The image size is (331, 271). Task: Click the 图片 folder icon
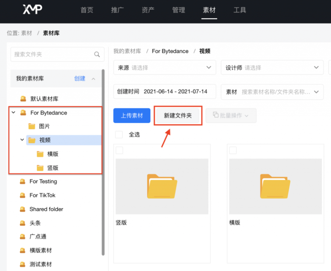tap(32, 126)
